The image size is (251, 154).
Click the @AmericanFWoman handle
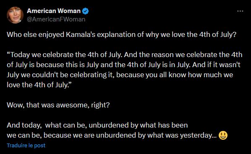pyautogui.click(x=56, y=19)
